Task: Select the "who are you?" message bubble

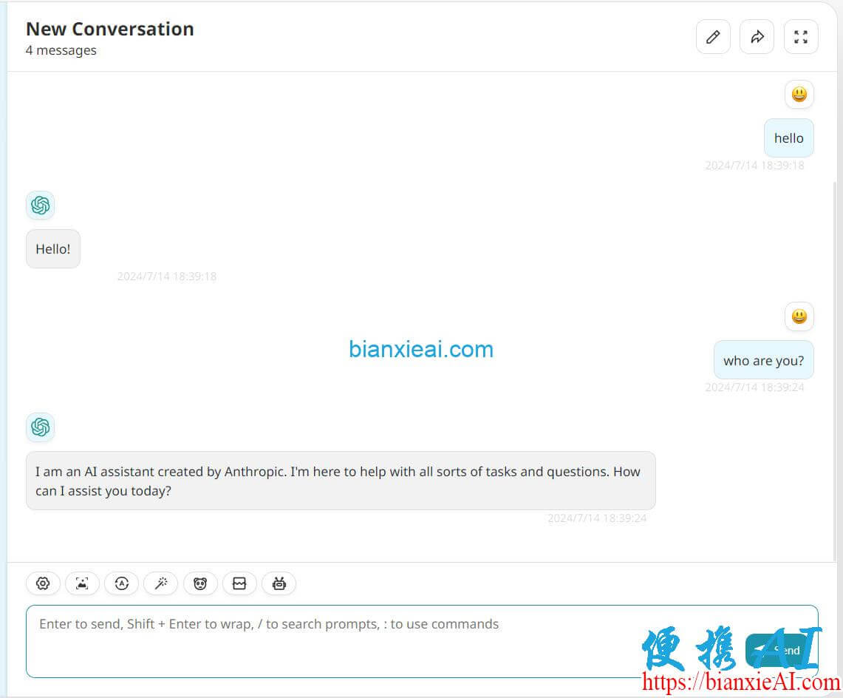Action: point(763,360)
